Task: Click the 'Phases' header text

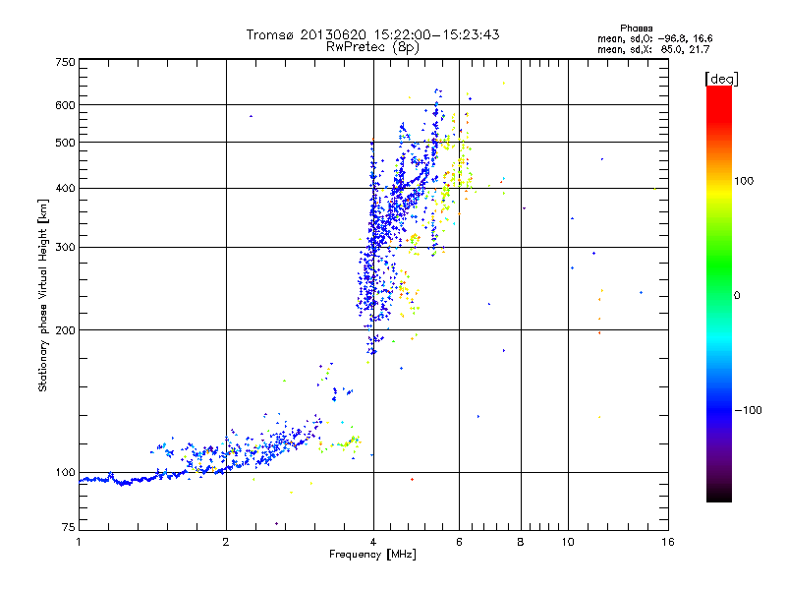Action: 636,29
